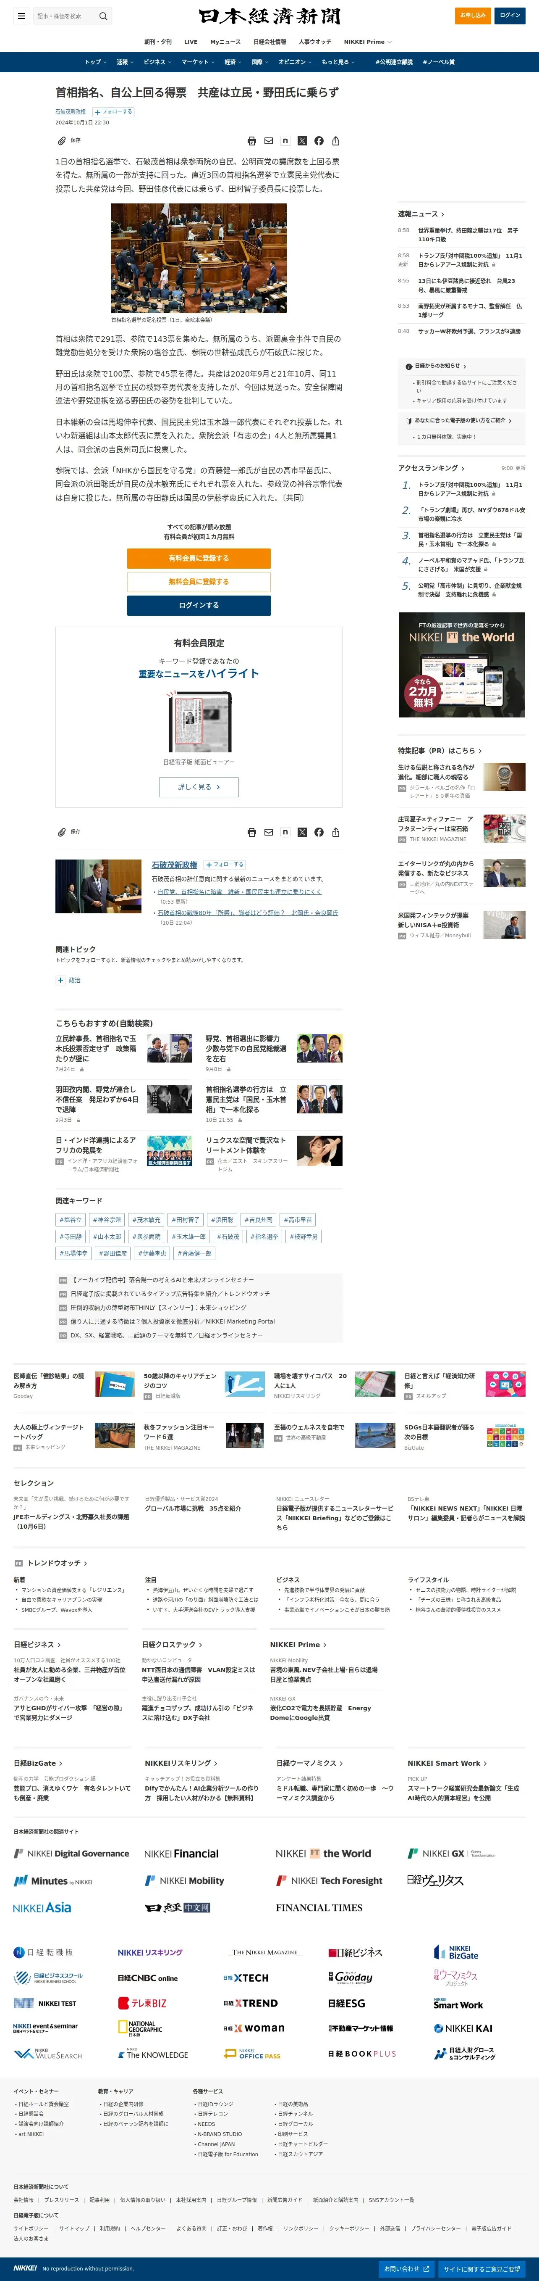Open FINANCIAL TIMES logo link
The width and height of the screenshot is (539, 2281).
click(319, 1908)
